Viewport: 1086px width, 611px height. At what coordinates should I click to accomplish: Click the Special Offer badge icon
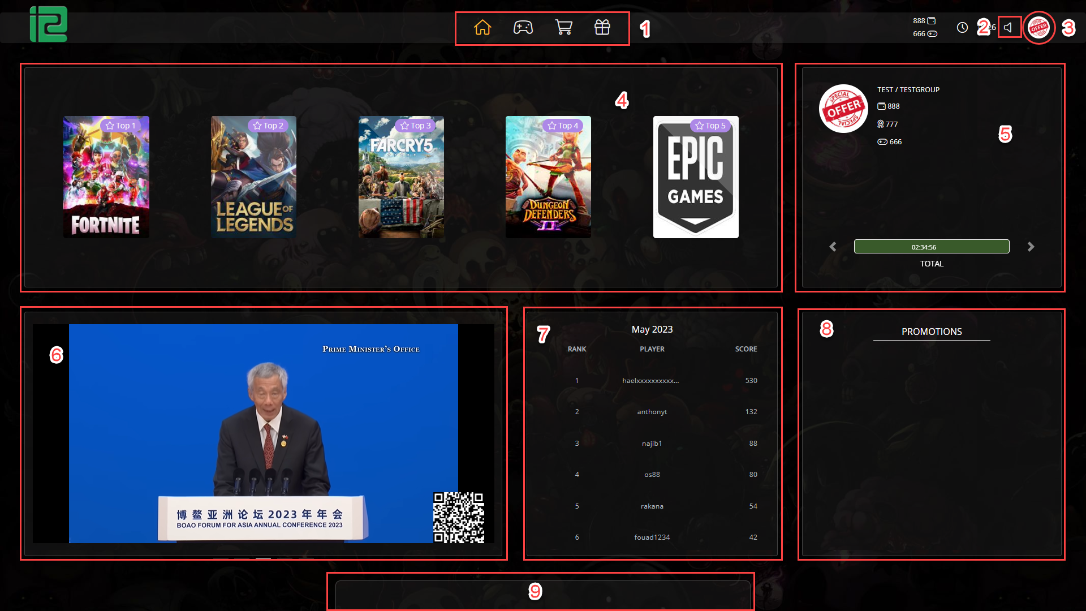coord(1040,28)
